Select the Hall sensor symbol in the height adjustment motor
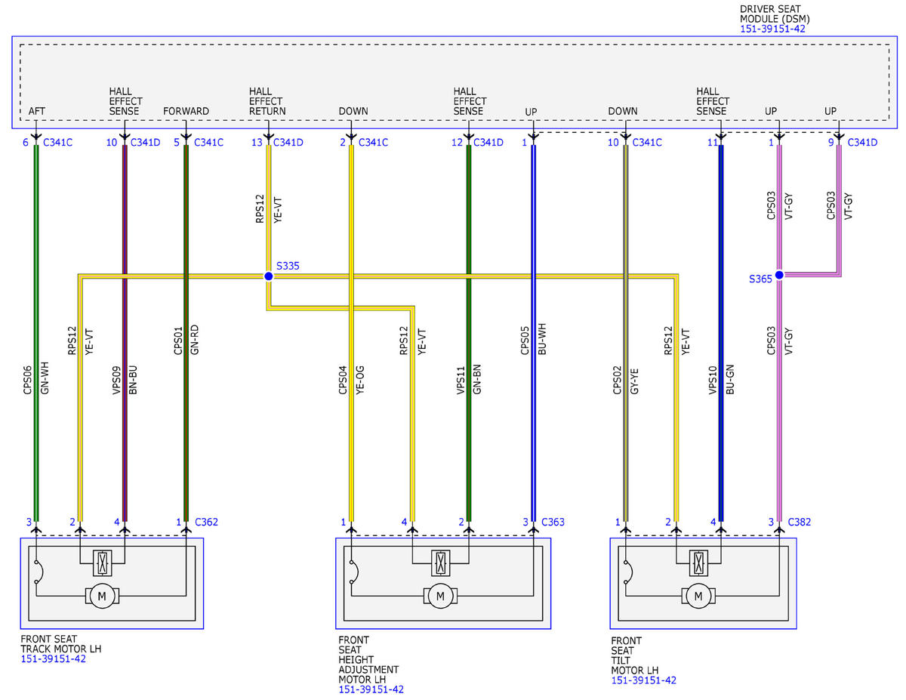The image size is (906, 700). tap(439, 562)
